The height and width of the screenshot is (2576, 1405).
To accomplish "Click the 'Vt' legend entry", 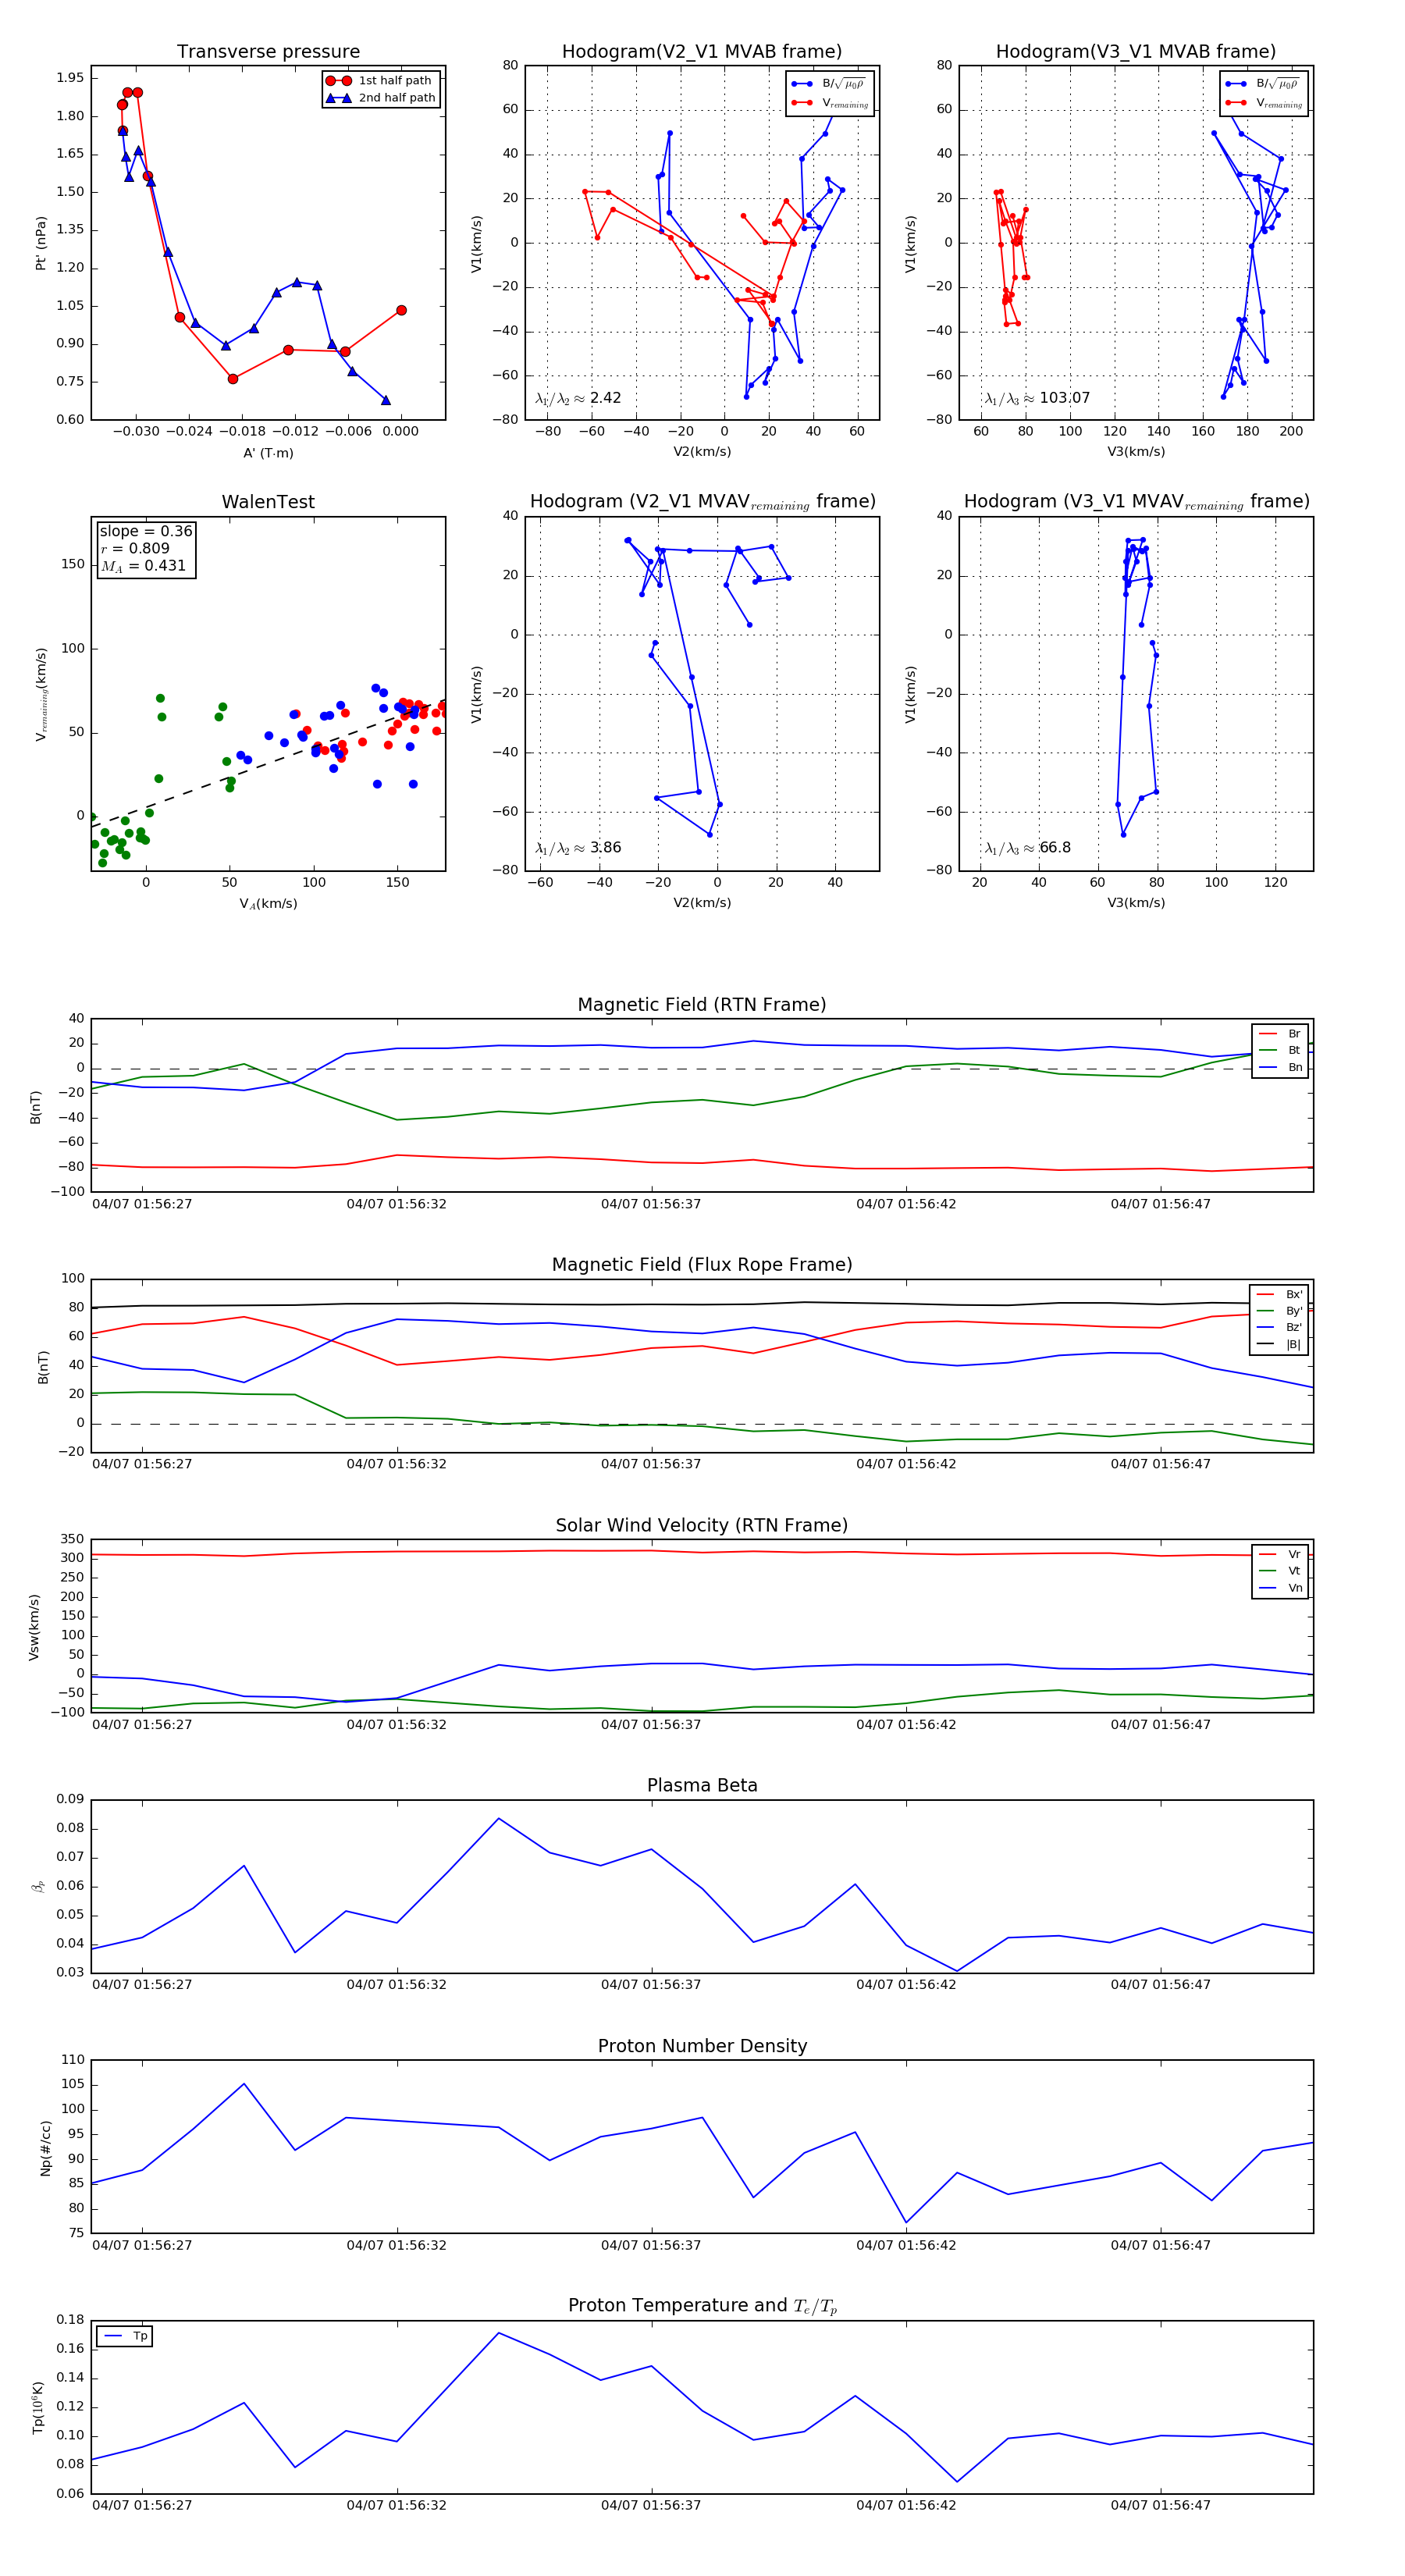I will 1280,1572.
